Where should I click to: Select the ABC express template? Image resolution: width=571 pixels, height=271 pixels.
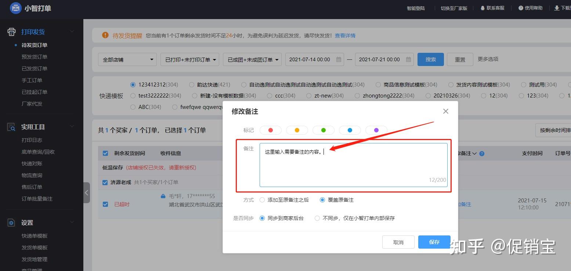[133, 107]
